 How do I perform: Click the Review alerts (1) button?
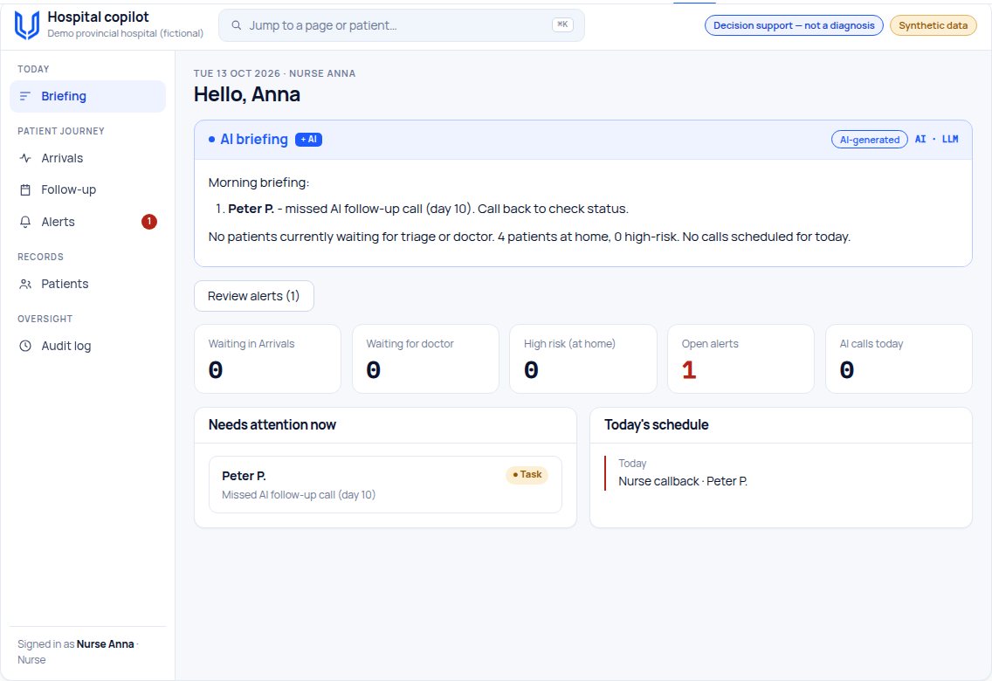click(254, 296)
